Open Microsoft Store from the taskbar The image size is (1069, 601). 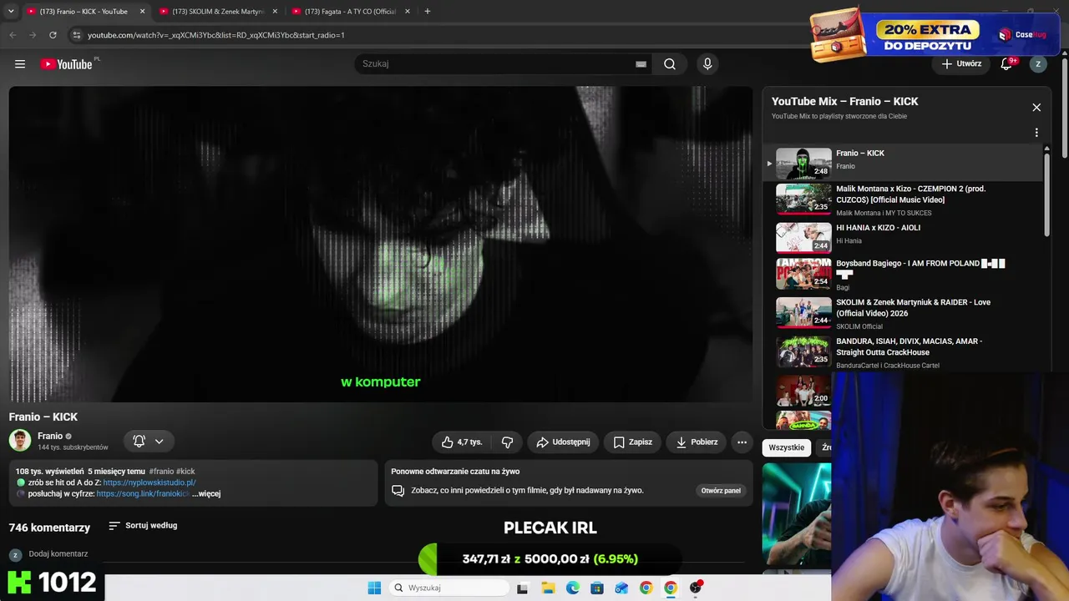pyautogui.click(x=596, y=588)
